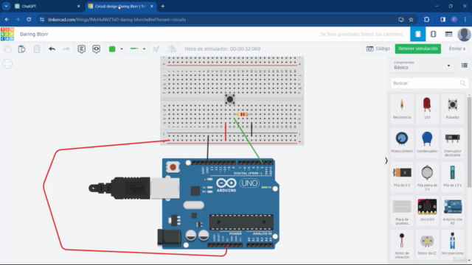Open the notes annotation tool

(x=81, y=49)
